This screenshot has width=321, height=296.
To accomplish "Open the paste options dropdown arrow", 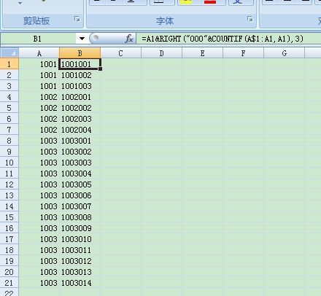I will [x=20, y=4].
